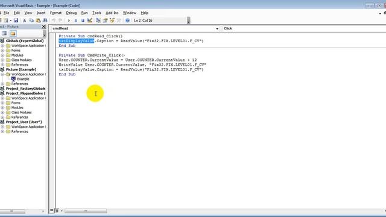
Task: Run the macro with the play icon
Action: 69,20
